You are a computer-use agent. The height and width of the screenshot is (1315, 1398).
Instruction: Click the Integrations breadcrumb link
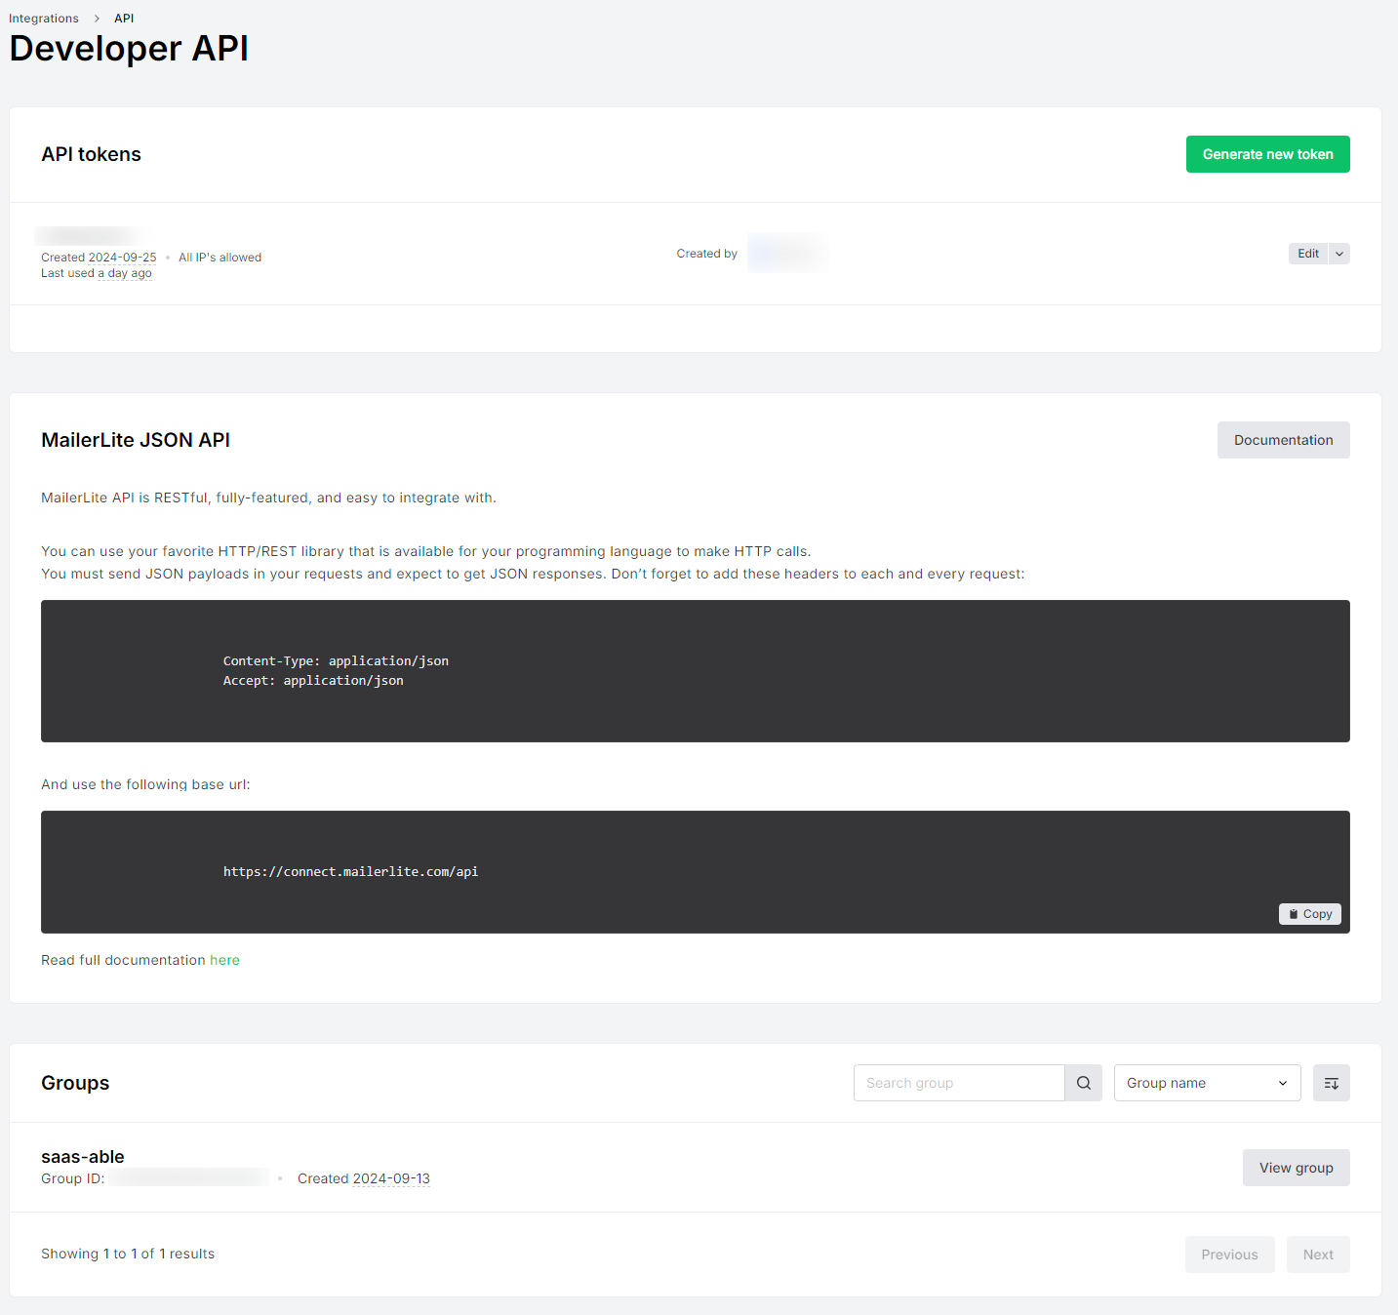click(x=44, y=19)
